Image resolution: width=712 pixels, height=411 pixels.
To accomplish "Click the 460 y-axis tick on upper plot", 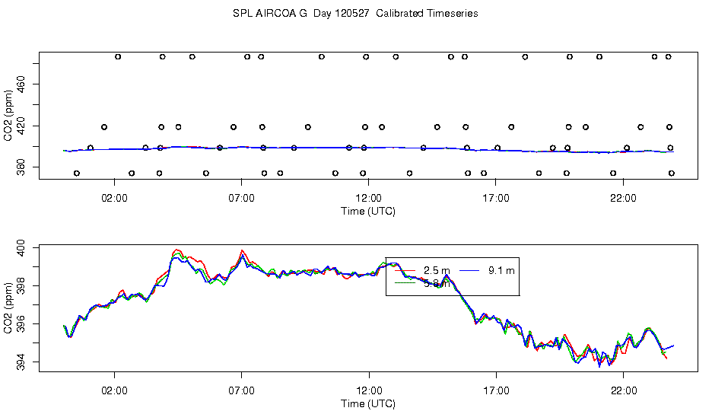I will coord(21,84).
